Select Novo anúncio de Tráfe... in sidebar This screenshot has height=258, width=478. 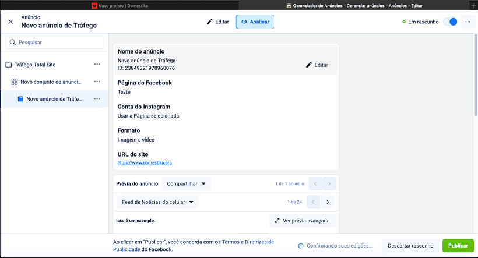[x=54, y=98]
